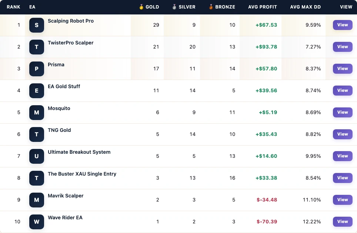Click the avg profit value +$39.56

pos(266,91)
